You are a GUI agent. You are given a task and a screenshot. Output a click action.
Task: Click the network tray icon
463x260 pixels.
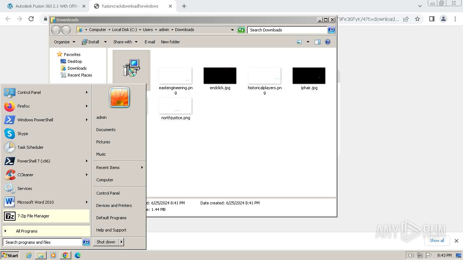click(x=420, y=255)
